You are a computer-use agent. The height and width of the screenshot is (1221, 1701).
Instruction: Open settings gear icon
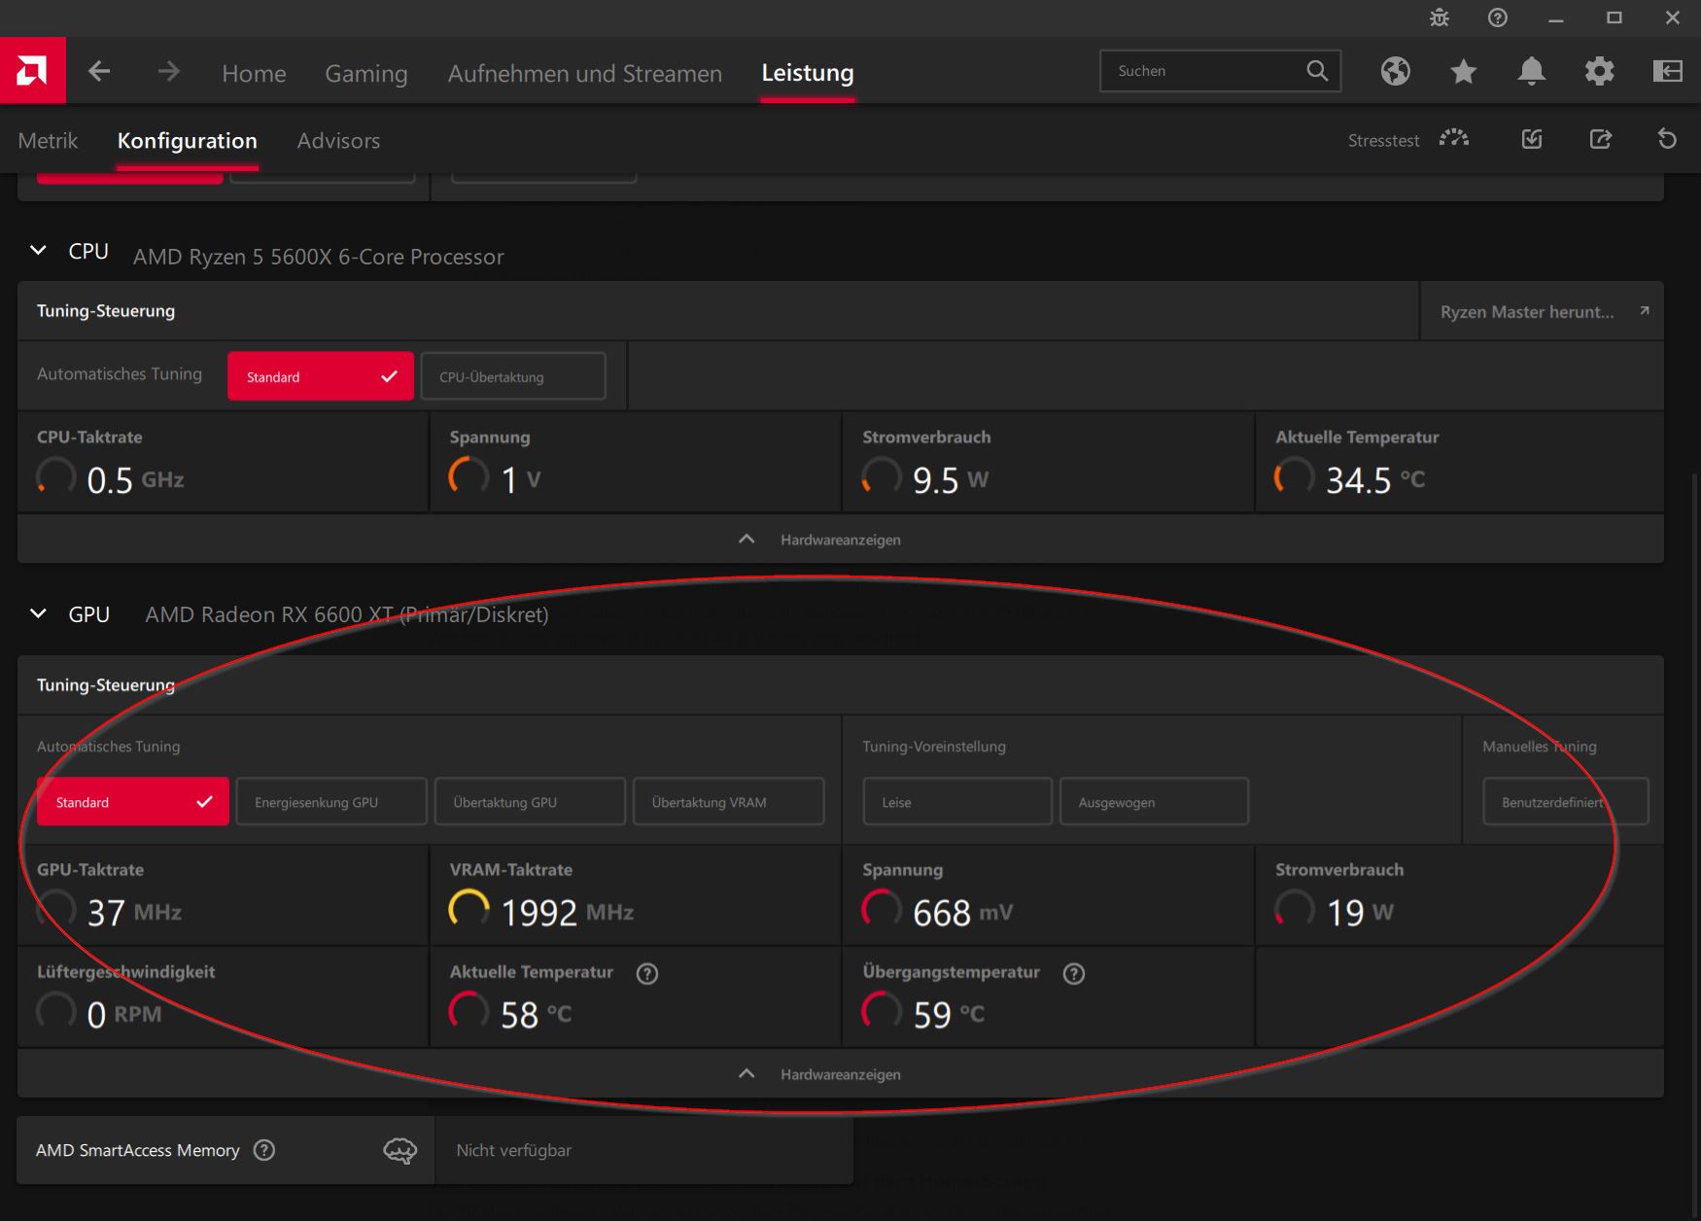point(1599,71)
